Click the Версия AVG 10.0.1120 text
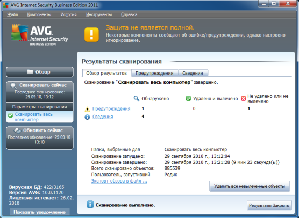Image resolution: width=299 pixels, height=218 pixels. pyautogui.click(x=37, y=192)
